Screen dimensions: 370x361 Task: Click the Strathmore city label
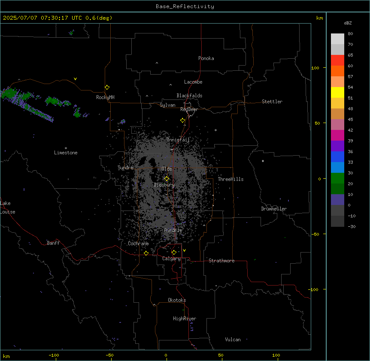click(x=221, y=261)
